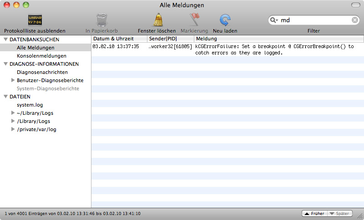Screen dimensions: 364x220
Task: Open Diagnosenachrichten in the sidebar
Action: click(x=42, y=72)
